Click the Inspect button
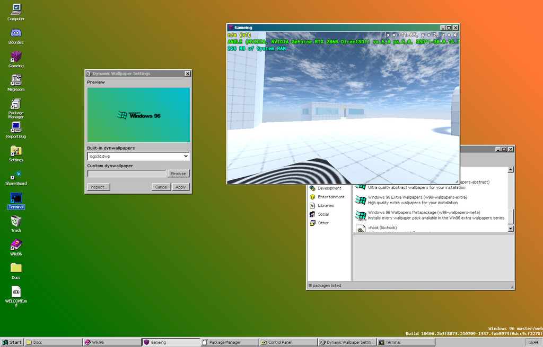This screenshot has height=347, width=543. 98,187
